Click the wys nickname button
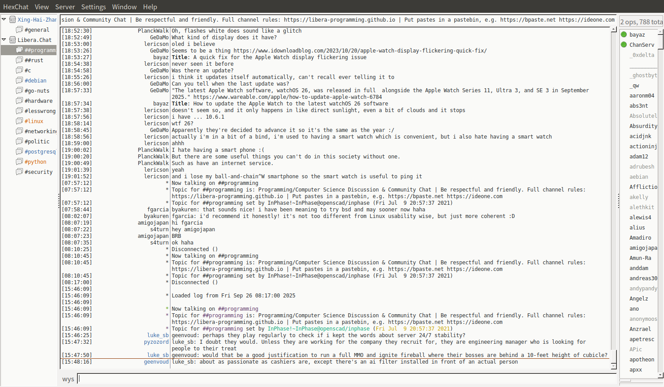The image size is (664, 387). [x=68, y=379]
